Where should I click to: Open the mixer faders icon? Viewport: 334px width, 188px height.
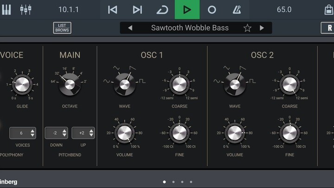click(26, 9)
